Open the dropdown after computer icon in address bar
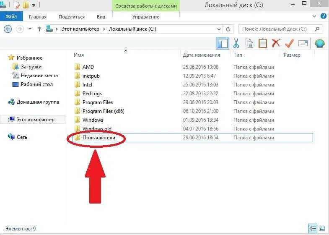 57,29
